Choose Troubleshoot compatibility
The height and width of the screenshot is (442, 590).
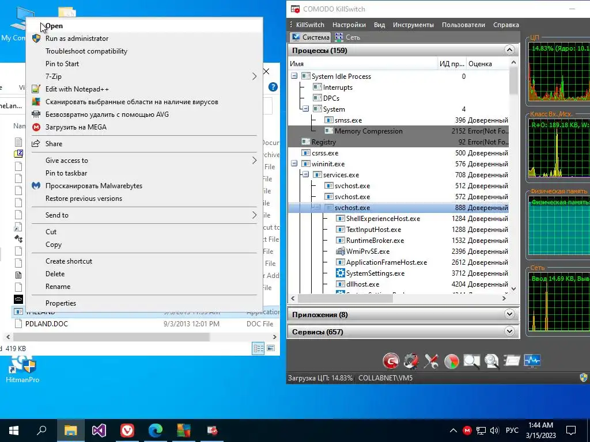click(x=144, y=51)
